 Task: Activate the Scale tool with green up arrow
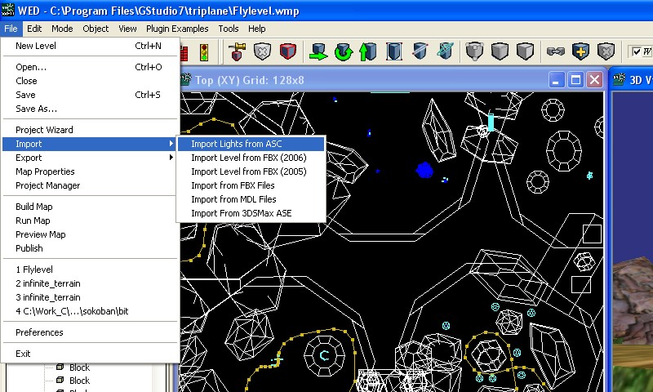368,51
